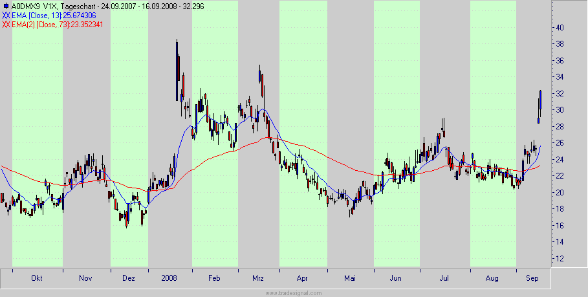The height and width of the screenshot is (297, 588).
Task: Click the Okt month label on time axis
Action: tap(36, 278)
